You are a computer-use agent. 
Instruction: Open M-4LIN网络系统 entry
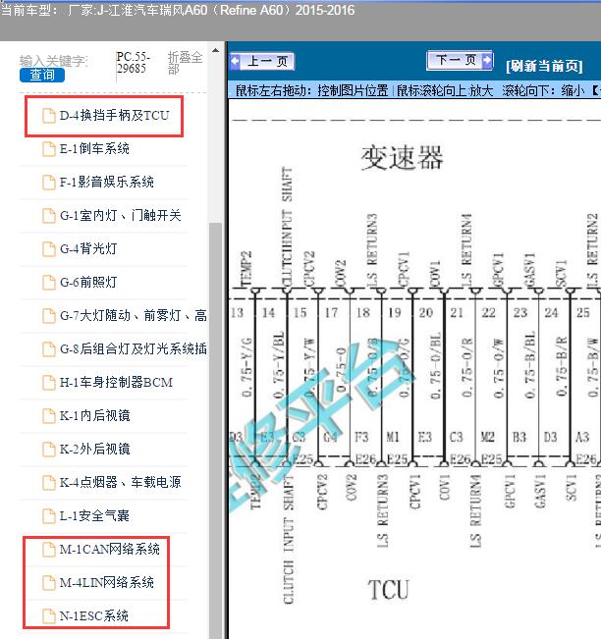pyautogui.click(x=107, y=583)
